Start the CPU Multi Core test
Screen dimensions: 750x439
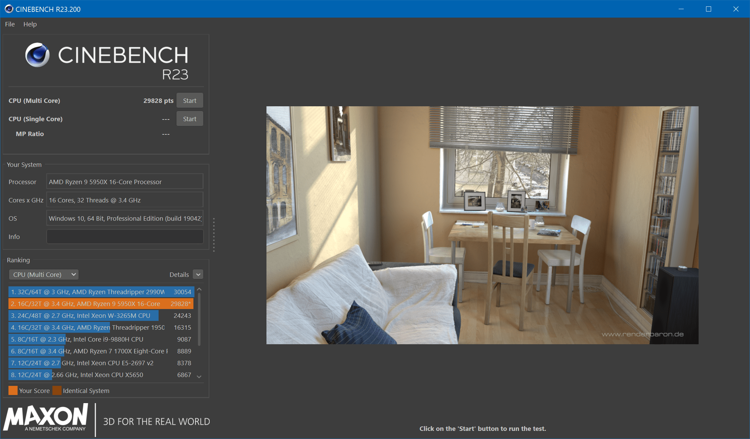[x=190, y=101]
